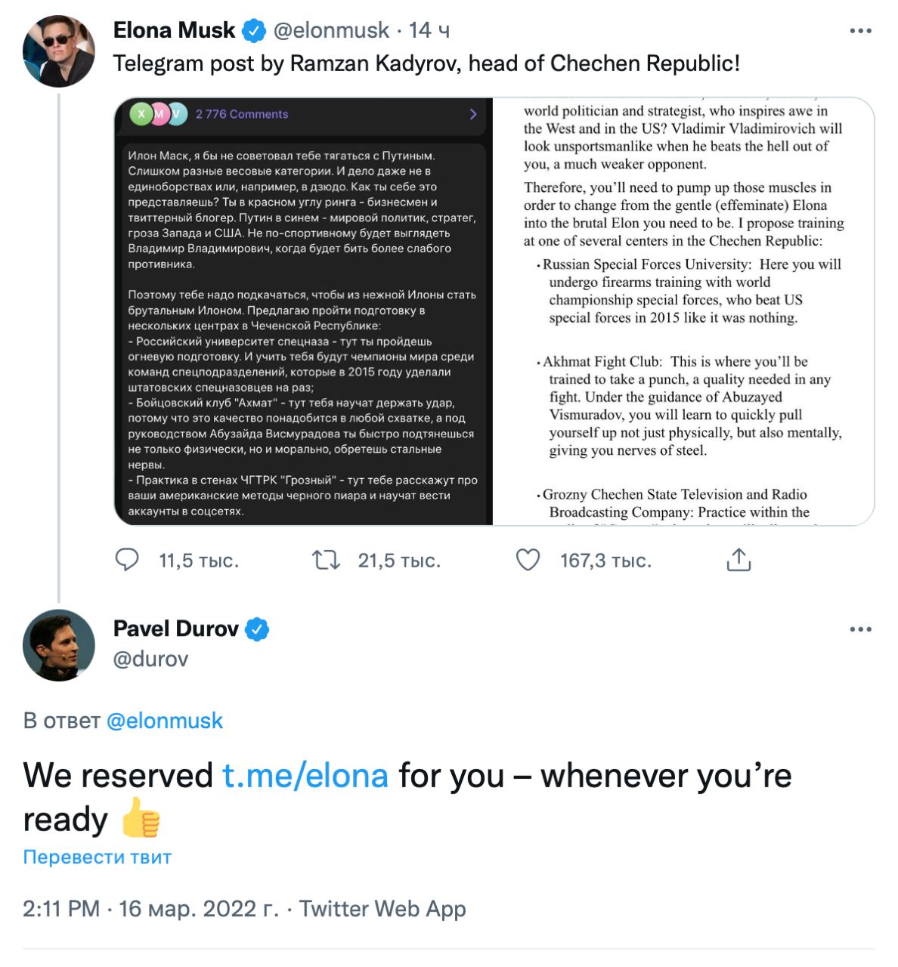Open the Telegram post screenshot image
This screenshot has height=967, width=898.
[304, 311]
